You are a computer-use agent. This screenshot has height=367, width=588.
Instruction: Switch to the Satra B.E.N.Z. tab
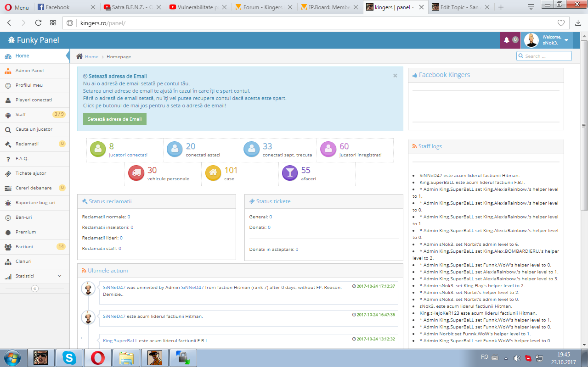point(132,7)
